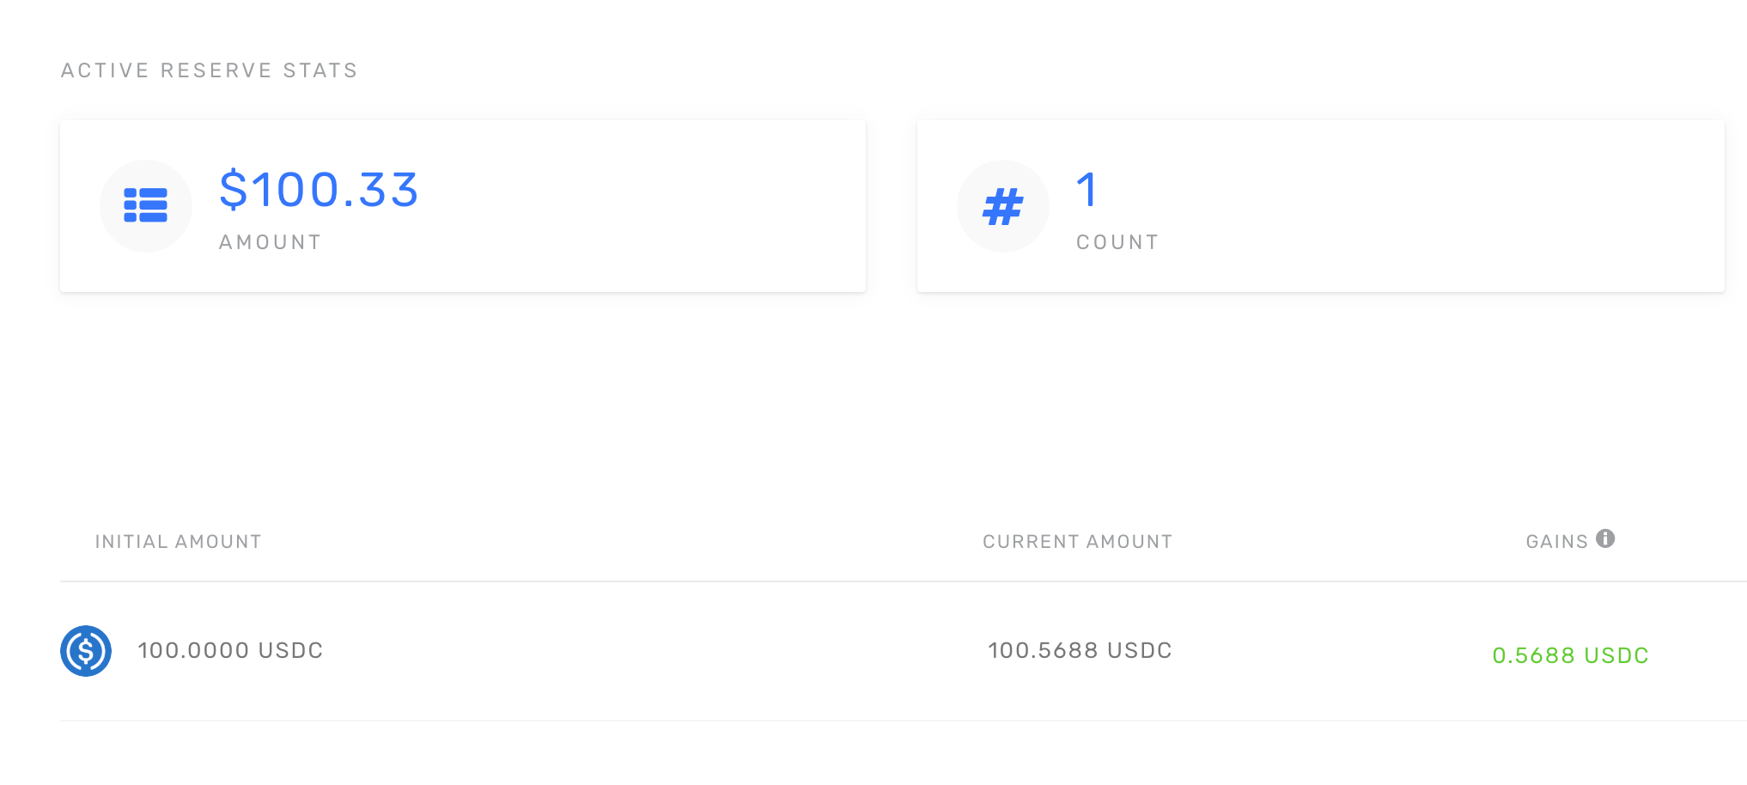Viewport: 1747px width, 785px height.
Task: Click the list icon in Amount card
Action: 145,206
